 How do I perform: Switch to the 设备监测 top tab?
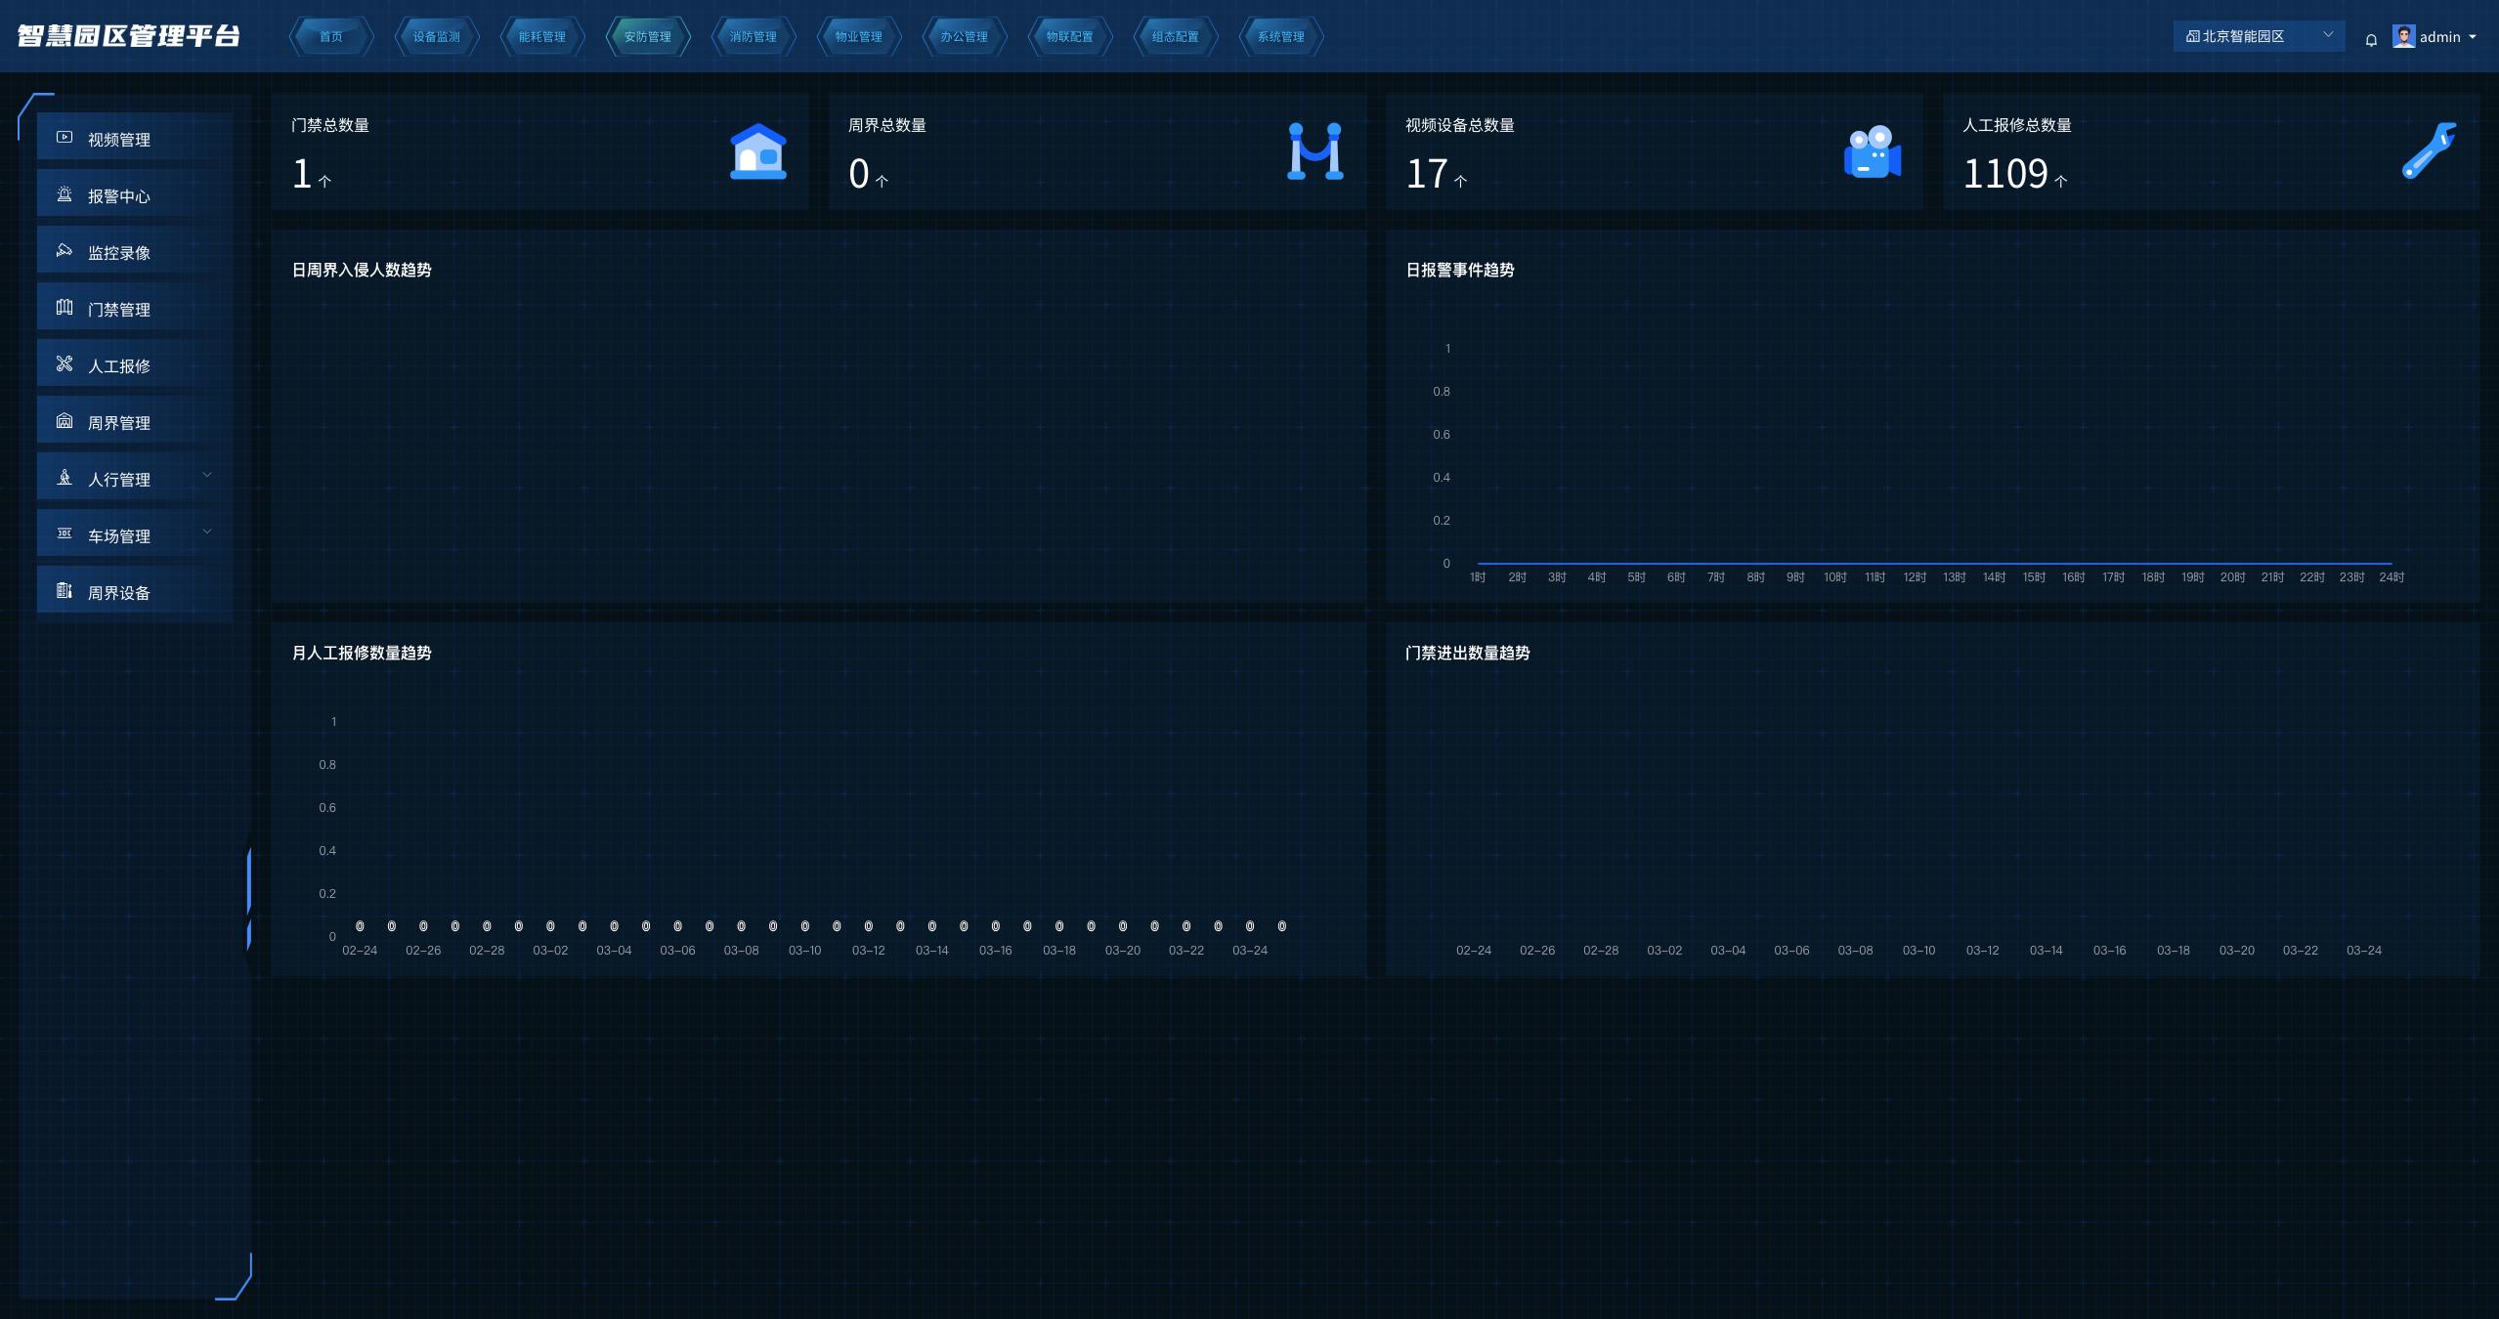click(436, 37)
